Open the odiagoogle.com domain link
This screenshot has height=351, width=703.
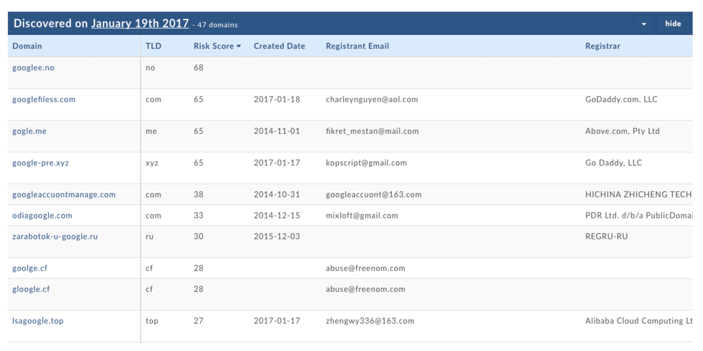pos(42,216)
